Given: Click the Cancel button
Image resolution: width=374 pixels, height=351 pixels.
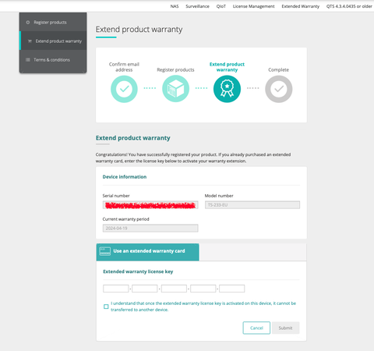Looking at the screenshot, I should pyautogui.click(x=256, y=328).
